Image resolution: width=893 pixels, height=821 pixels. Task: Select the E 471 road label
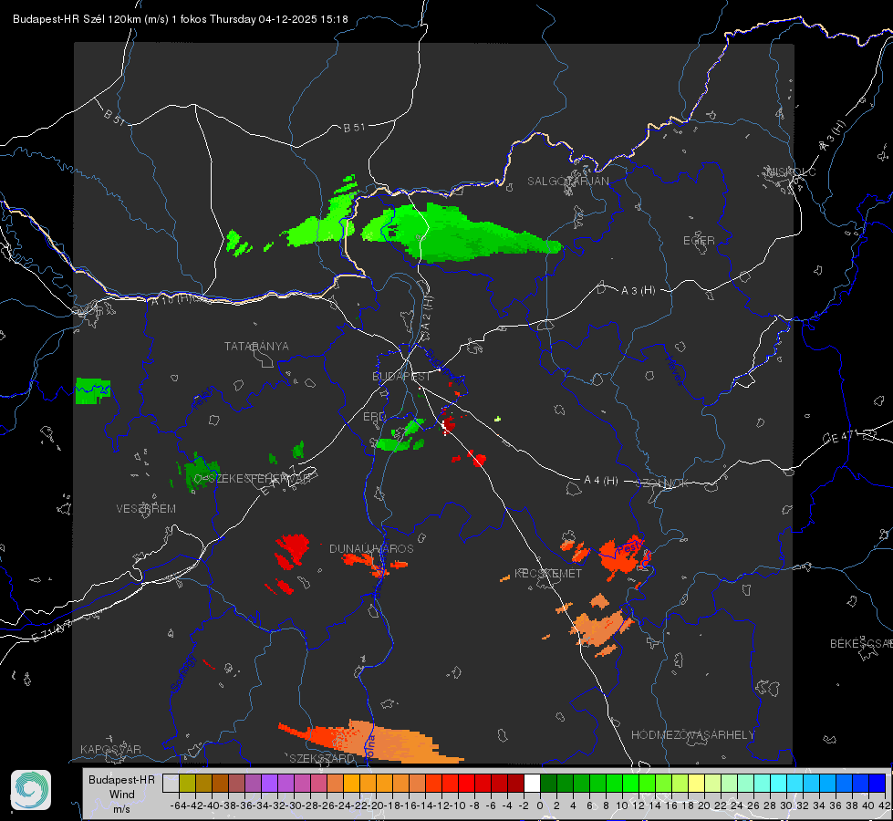point(839,438)
